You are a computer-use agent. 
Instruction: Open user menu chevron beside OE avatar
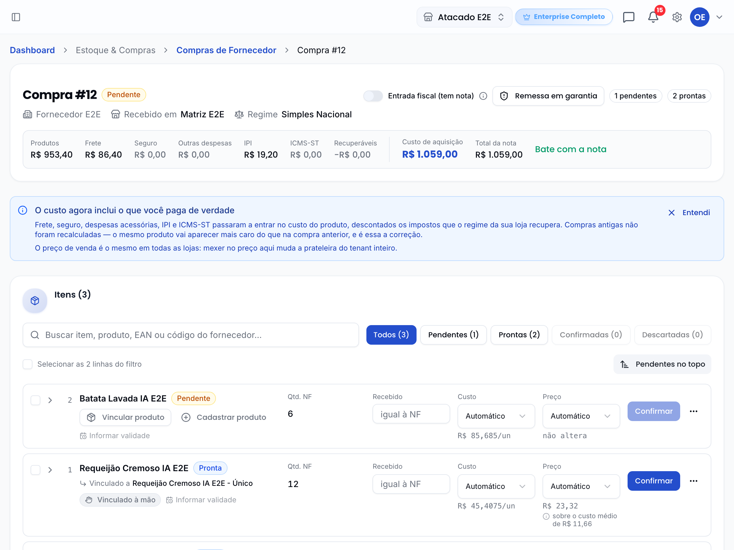point(719,17)
